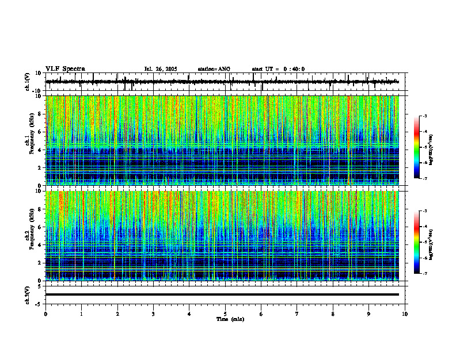The image size is (456, 352).
Task: Select the date label "Jul. 26, 2025"
Action: click(161, 69)
